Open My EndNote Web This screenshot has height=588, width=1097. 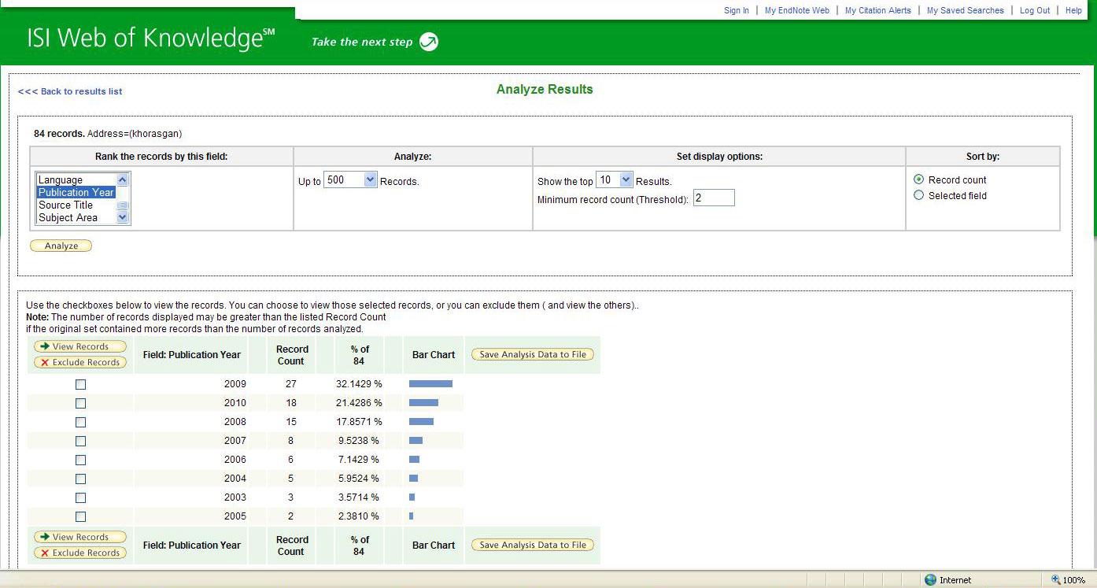point(797,10)
